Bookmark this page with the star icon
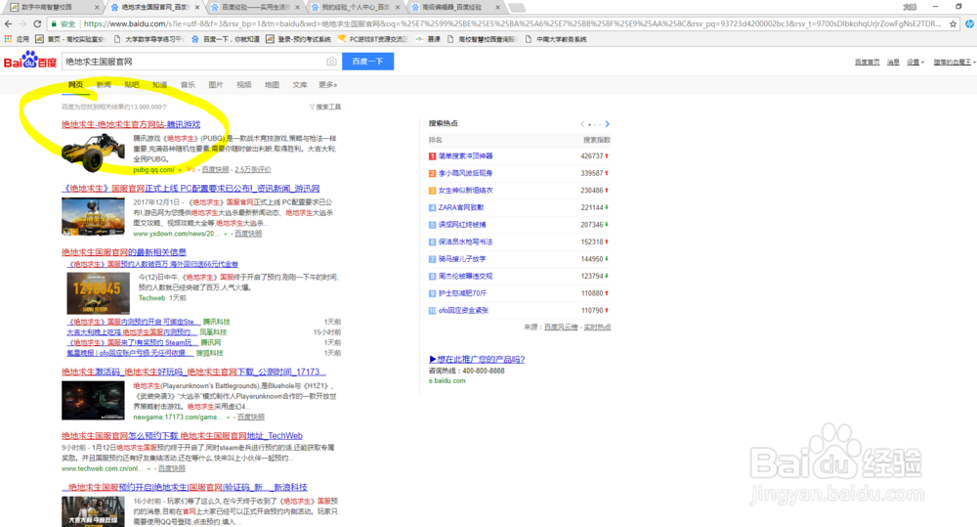 click(953, 23)
